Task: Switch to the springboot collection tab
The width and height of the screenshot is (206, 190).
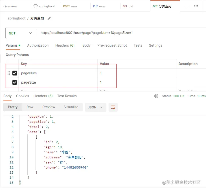Action: pyautogui.click(x=44, y=6)
